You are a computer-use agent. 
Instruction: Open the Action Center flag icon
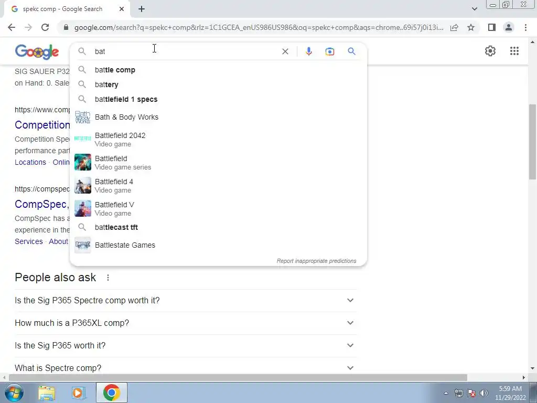(471, 393)
